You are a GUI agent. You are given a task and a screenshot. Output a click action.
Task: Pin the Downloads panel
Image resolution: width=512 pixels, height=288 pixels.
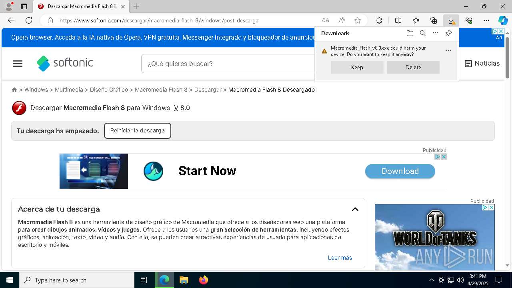[448, 33]
